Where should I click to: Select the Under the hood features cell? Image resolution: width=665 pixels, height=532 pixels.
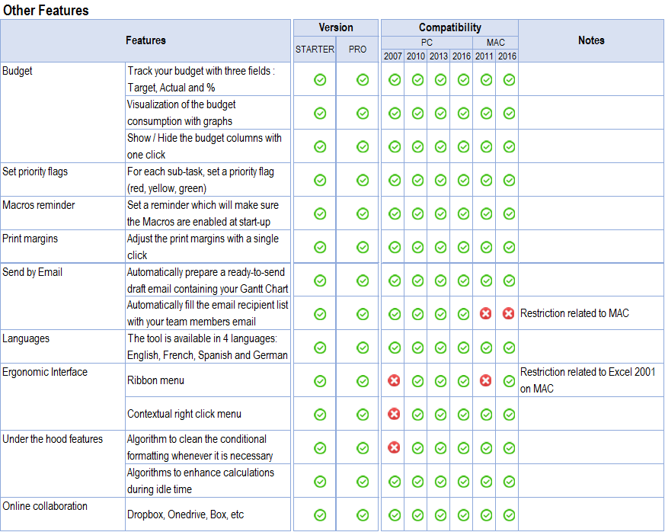(x=62, y=463)
